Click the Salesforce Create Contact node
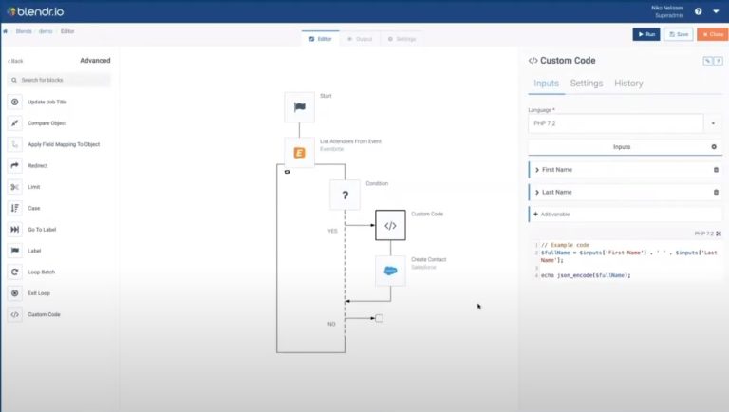729x412 pixels. click(390, 271)
